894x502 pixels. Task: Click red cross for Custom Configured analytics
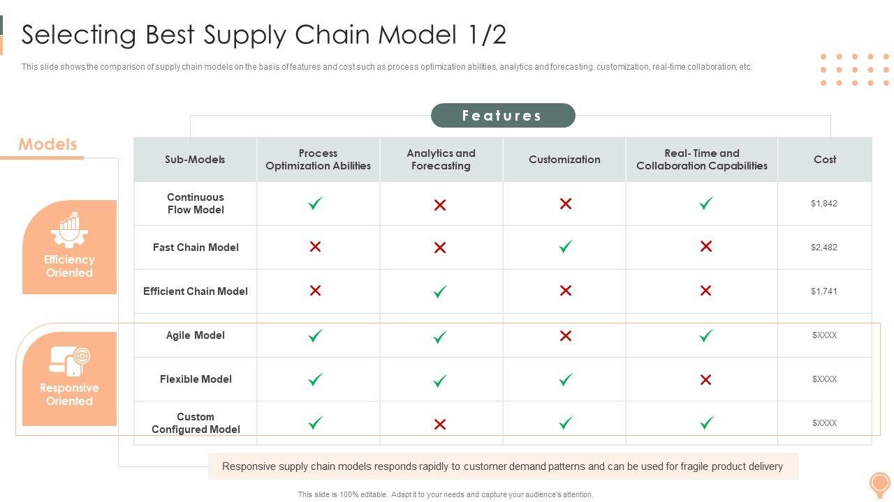click(440, 424)
